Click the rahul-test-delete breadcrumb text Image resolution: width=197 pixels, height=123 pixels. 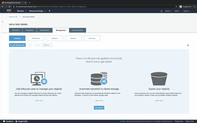(x=29, y=17)
